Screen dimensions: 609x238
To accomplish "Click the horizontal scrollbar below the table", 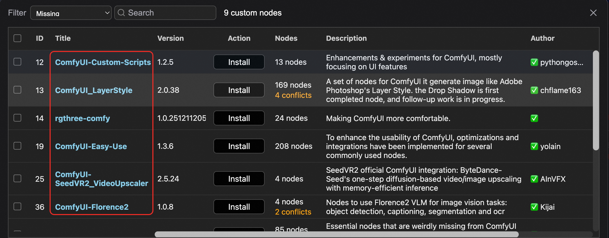I will 337,234.
